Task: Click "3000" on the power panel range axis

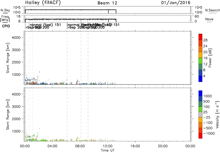Action: (x=16, y=50)
